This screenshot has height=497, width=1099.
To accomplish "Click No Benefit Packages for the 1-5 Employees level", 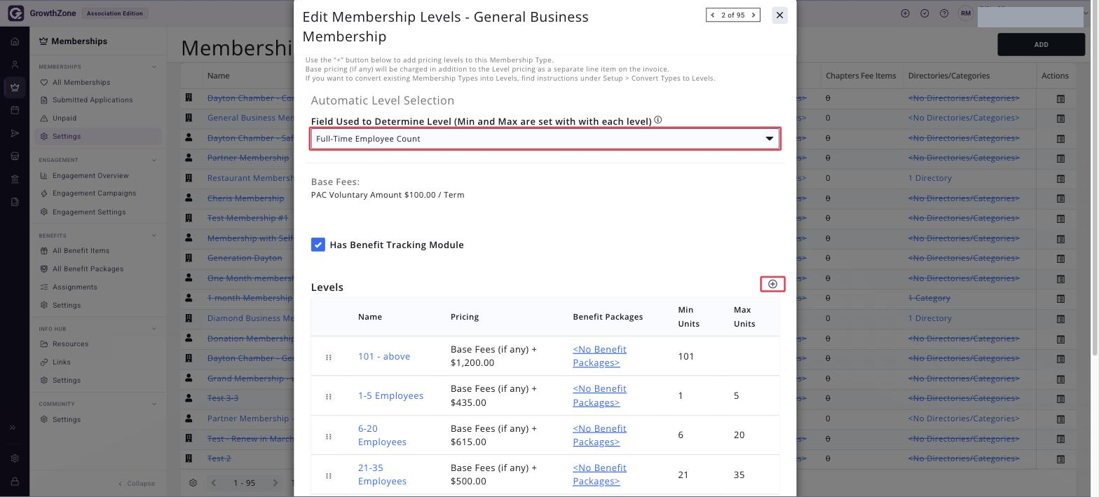I will point(599,395).
